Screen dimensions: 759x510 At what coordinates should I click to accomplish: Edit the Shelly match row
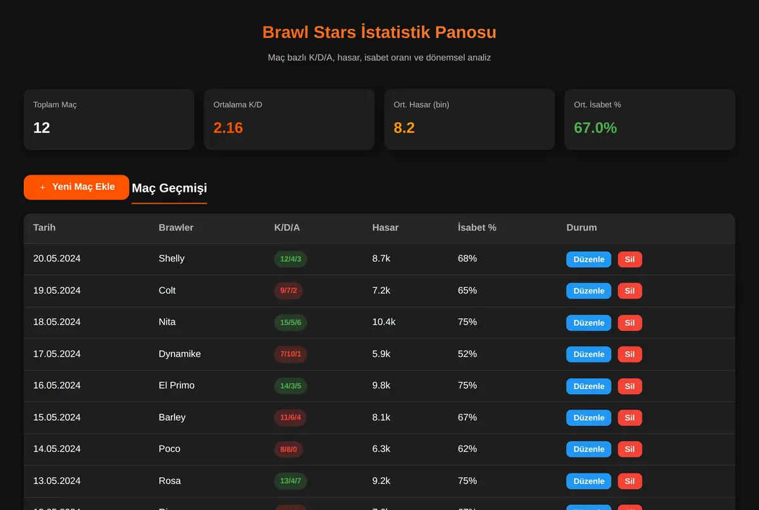click(x=589, y=259)
